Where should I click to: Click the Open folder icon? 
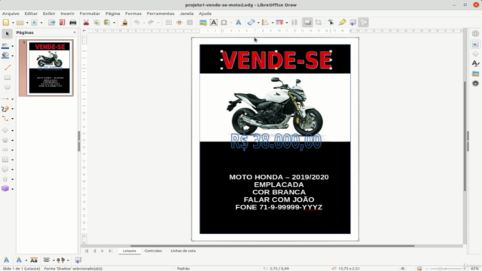click(20, 23)
